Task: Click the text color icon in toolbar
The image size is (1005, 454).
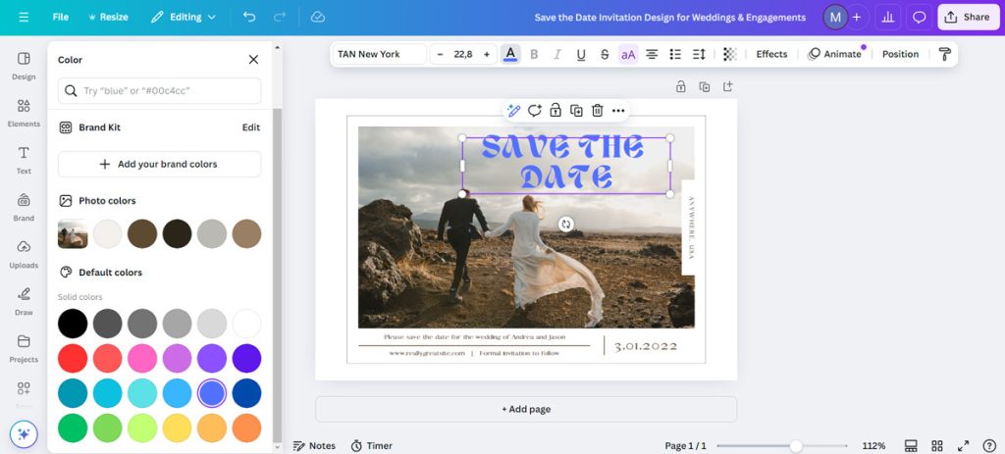Action: click(510, 54)
